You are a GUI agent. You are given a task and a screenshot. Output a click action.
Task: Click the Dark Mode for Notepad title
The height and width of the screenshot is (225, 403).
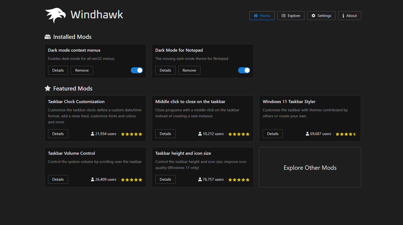click(179, 50)
